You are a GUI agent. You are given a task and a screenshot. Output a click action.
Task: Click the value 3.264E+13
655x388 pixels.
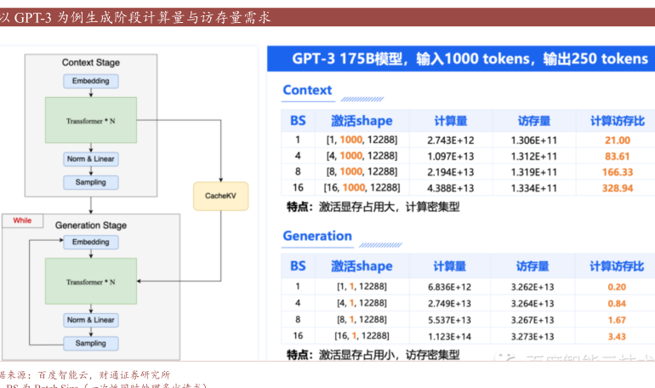pos(533,304)
